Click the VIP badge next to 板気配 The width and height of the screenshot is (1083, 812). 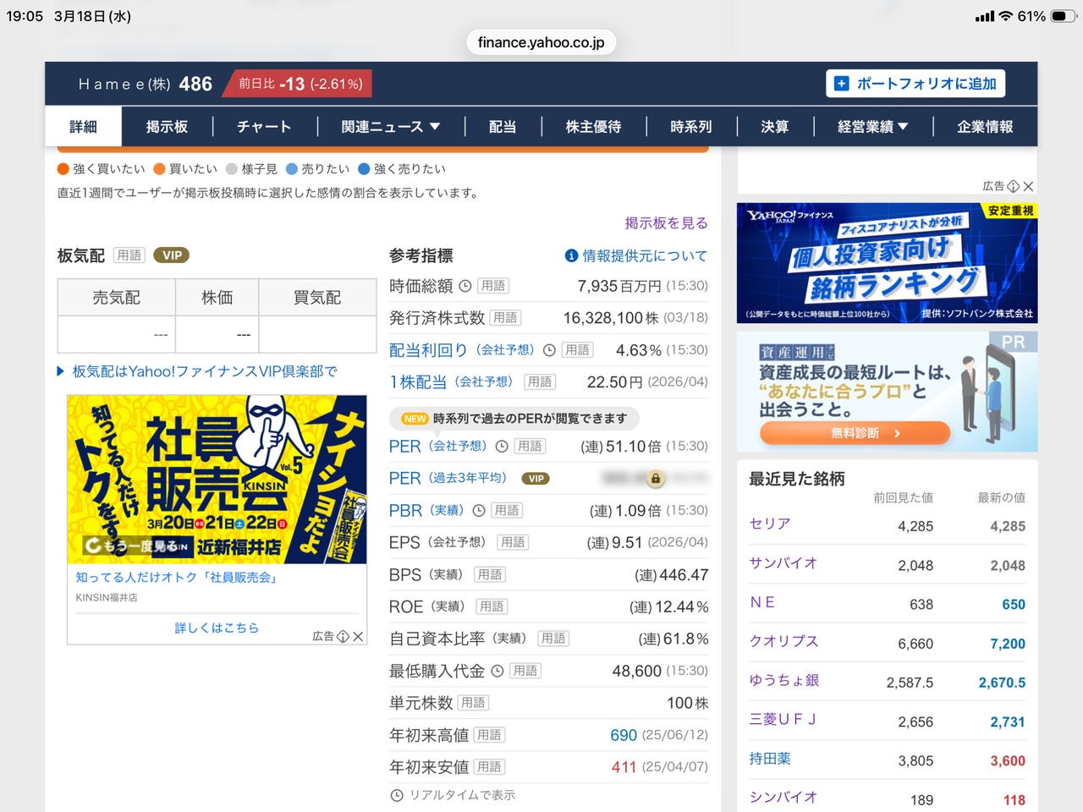pos(172,255)
